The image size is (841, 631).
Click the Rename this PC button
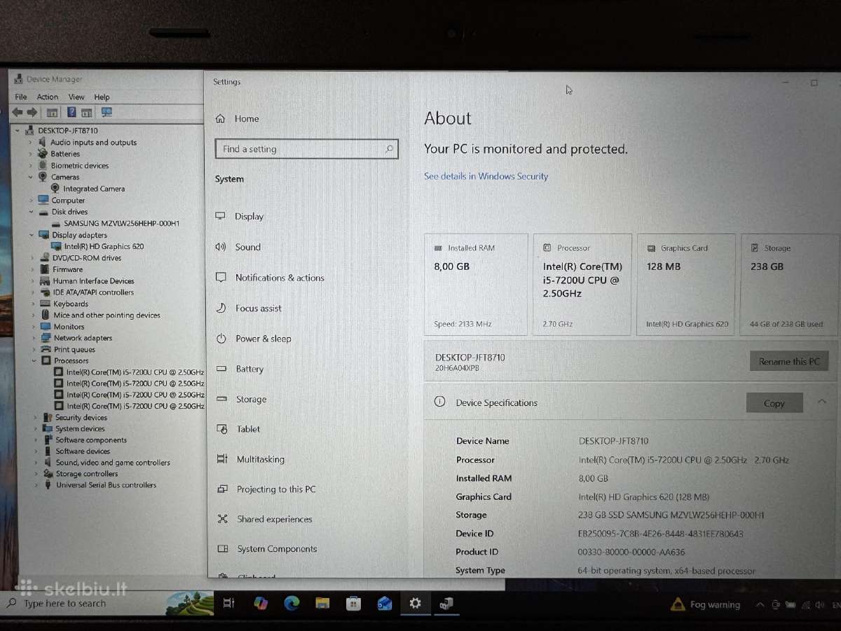(x=789, y=362)
